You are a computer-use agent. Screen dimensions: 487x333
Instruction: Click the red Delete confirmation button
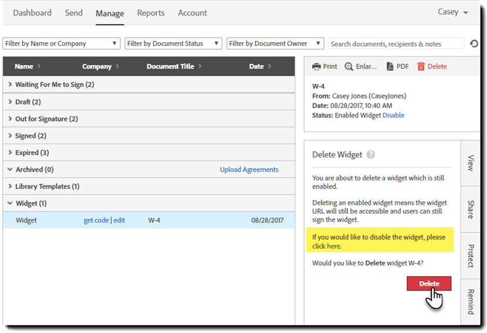point(429,284)
